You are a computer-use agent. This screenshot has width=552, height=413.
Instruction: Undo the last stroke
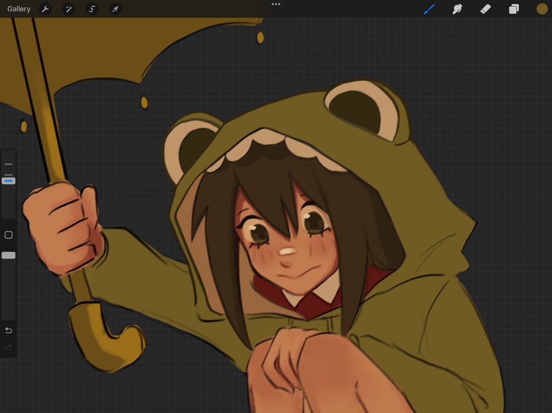(8, 331)
